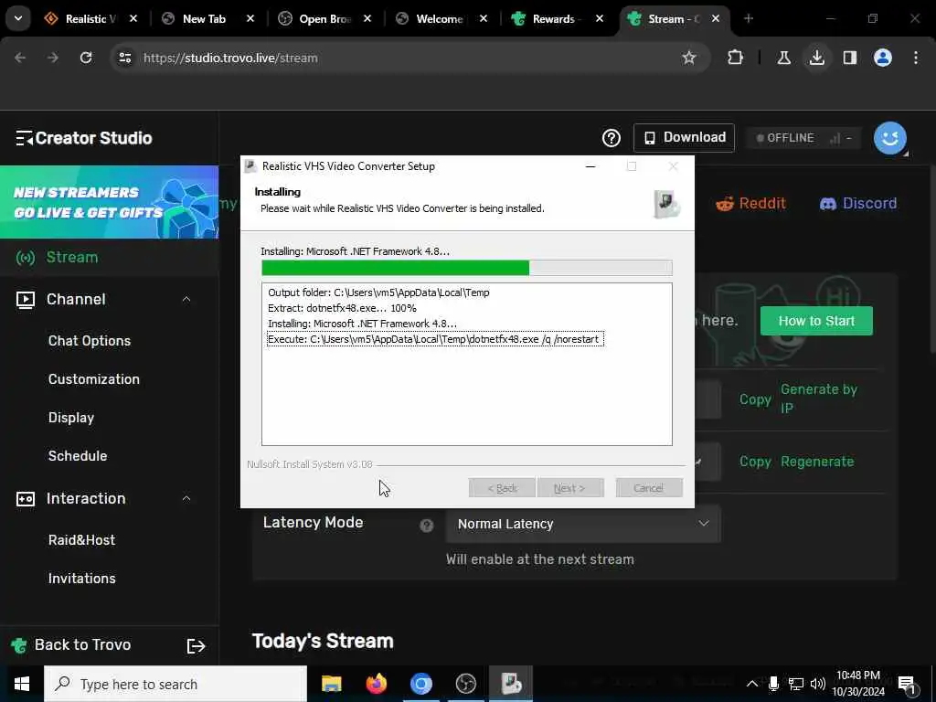Open Schedule in the sidebar
936x702 pixels.
point(78,456)
